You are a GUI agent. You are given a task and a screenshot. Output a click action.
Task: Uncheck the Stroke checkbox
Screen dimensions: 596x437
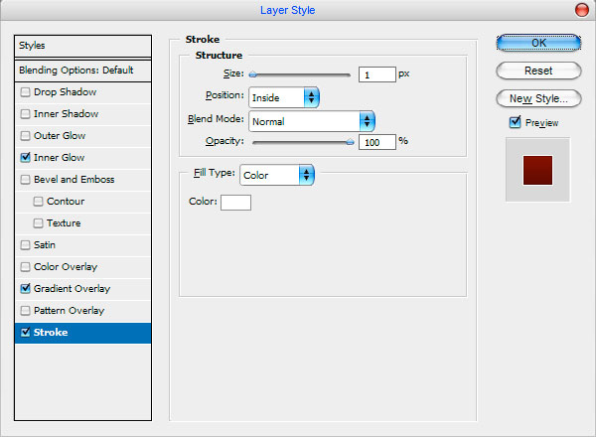click(x=25, y=333)
